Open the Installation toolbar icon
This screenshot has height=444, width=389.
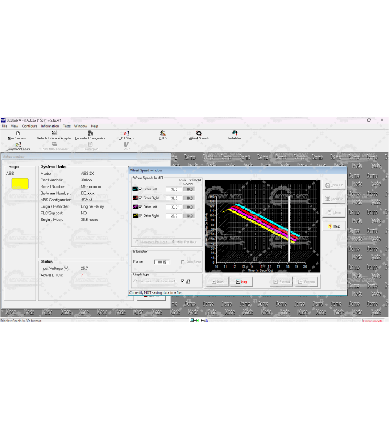click(x=235, y=135)
